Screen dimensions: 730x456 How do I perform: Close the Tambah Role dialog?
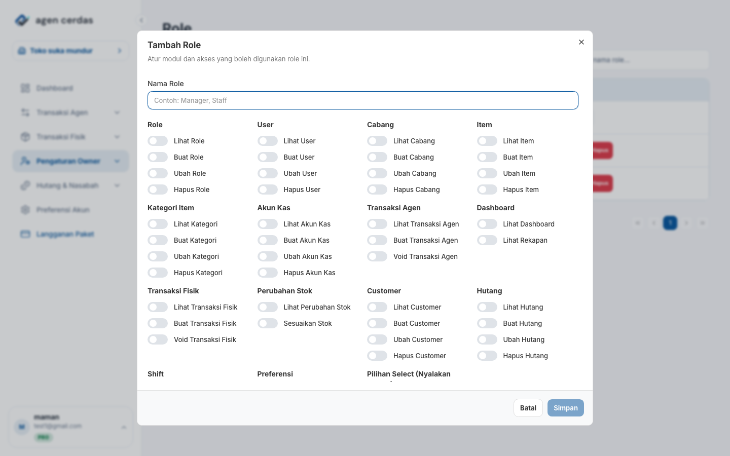click(581, 42)
